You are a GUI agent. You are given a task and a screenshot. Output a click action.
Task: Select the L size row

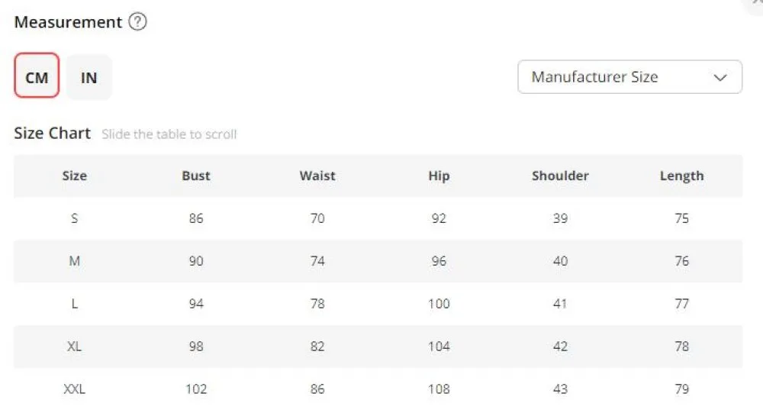click(x=378, y=304)
